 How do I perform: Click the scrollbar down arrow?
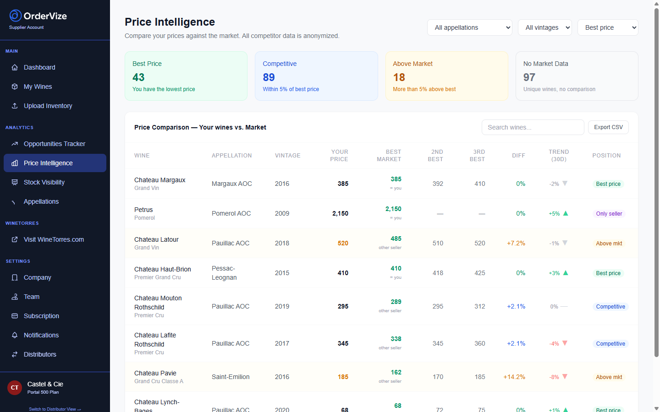(656, 408)
